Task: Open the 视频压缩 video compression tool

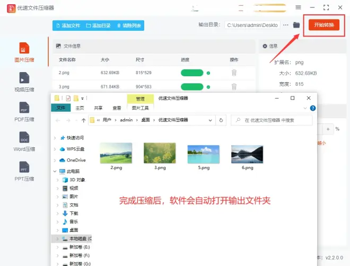Action: (24, 82)
